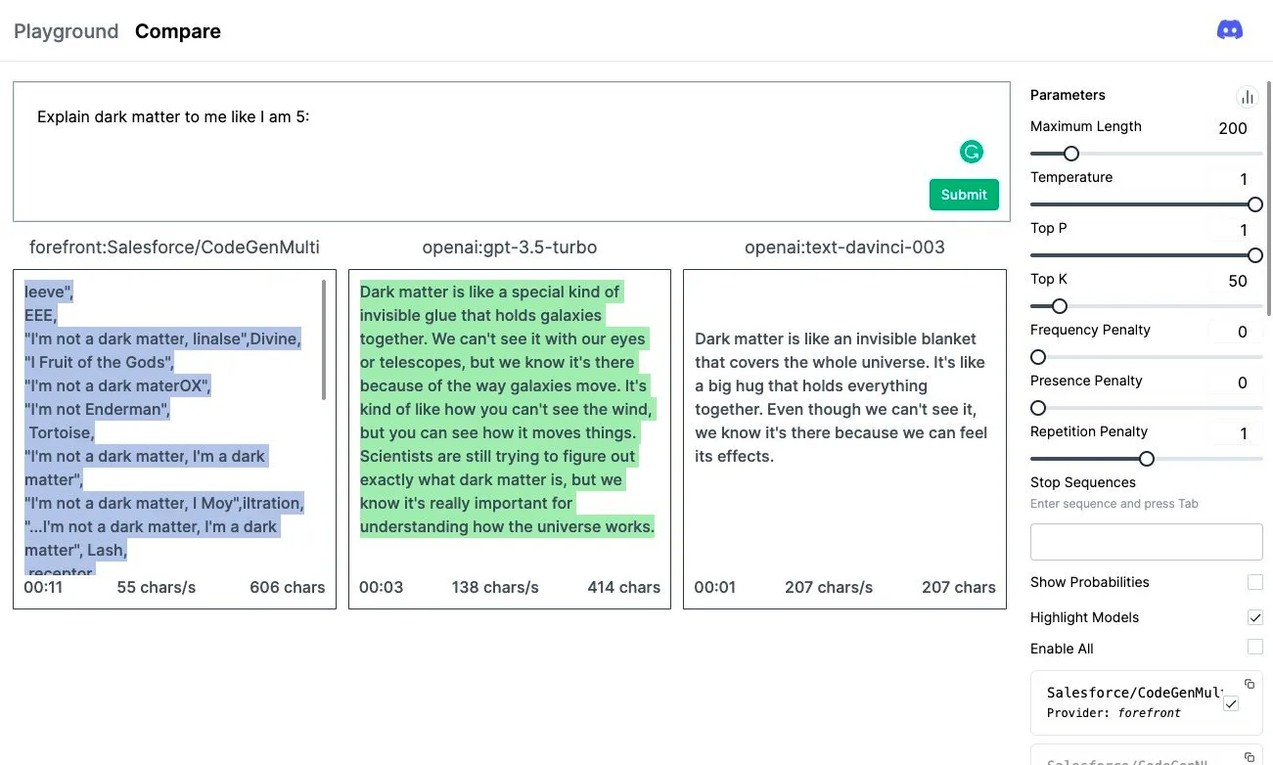Image resolution: width=1273 pixels, height=765 pixels.
Task: Focus the Stop Sequences input box
Action: pyautogui.click(x=1146, y=542)
